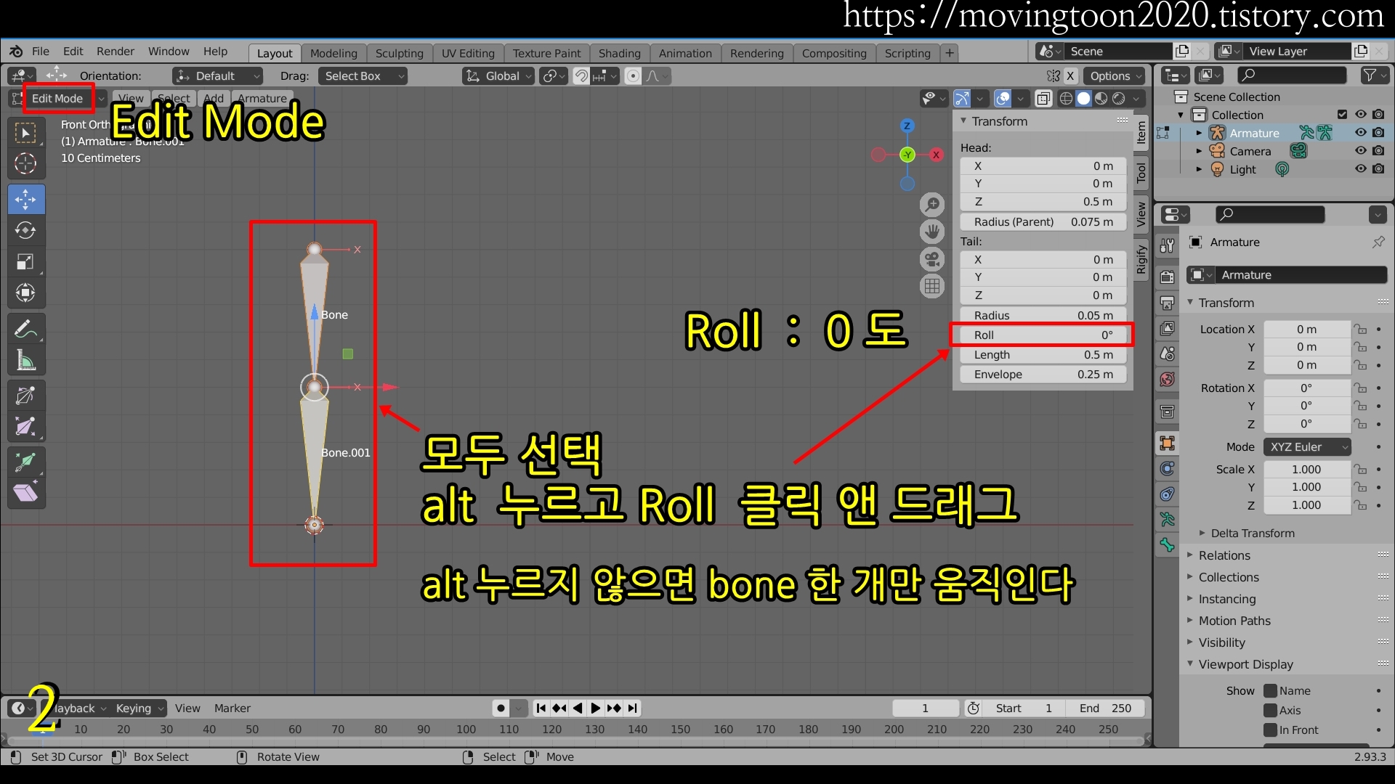Click the pan view hand icon
The height and width of the screenshot is (784, 1395).
(932, 232)
